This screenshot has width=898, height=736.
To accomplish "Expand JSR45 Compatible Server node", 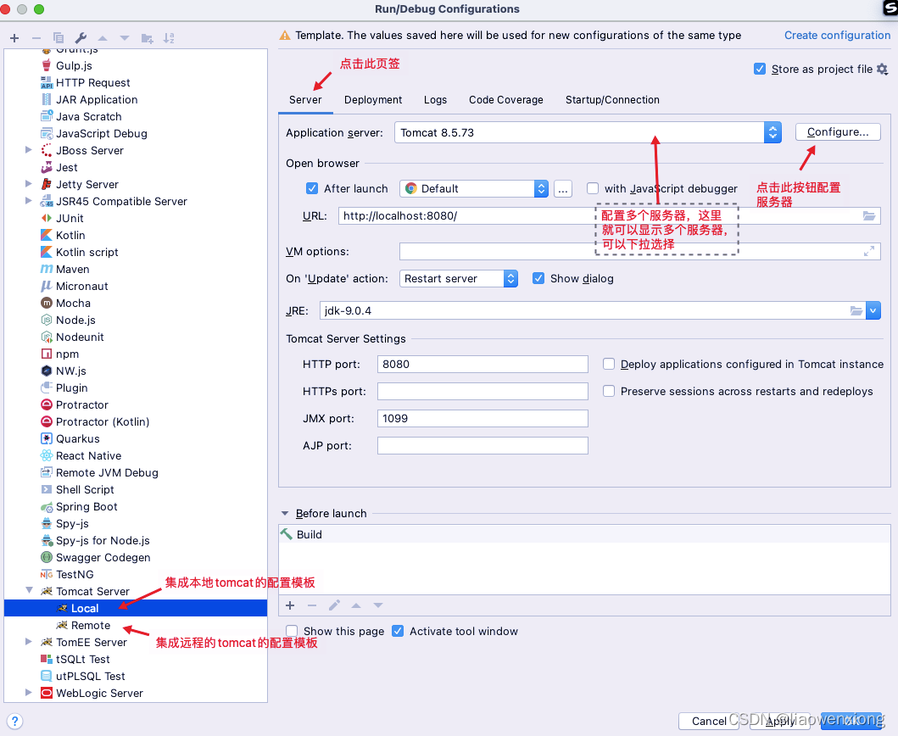I will pos(29,201).
